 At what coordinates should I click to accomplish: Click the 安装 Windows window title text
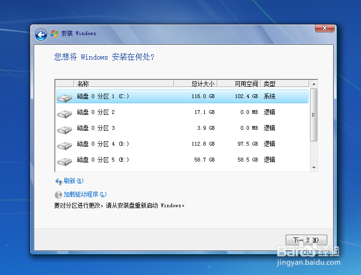[x=78, y=33]
